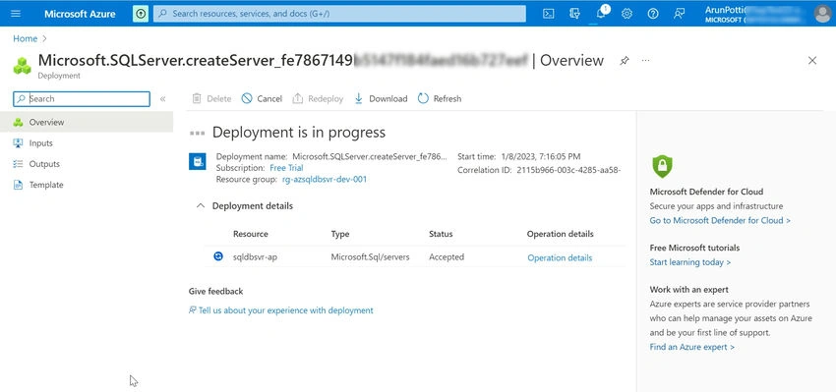
Task: Cancel the deployment
Action: click(x=262, y=98)
